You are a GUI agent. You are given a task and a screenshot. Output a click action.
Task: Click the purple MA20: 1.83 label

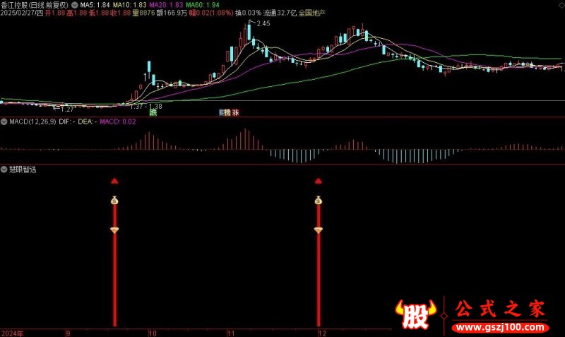click(x=166, y=5)
